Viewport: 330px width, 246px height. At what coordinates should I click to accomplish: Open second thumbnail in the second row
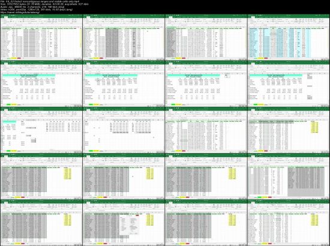coord(124,84)
